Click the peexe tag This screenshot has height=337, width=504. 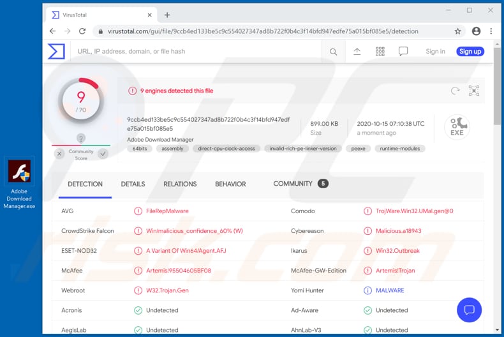[358, 149]
